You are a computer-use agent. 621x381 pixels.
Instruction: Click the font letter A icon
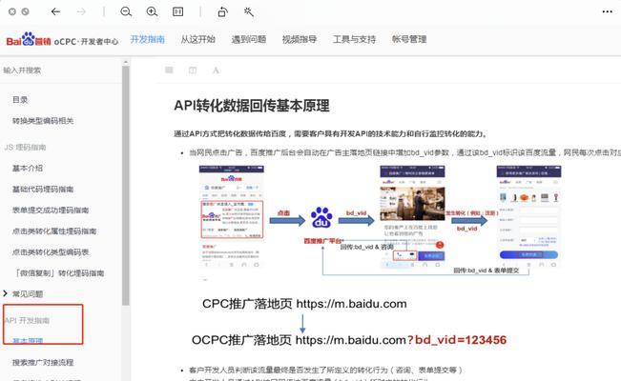coord(216,70)
